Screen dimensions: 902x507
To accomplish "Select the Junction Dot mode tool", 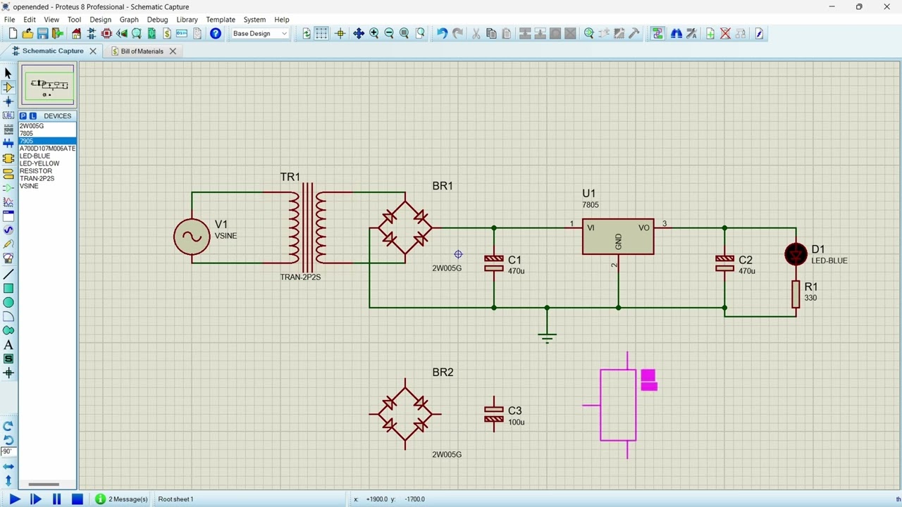I will [8, 101].
